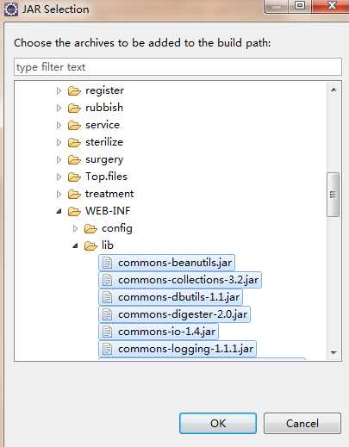Select the Top.files folder
Screen dimensions: 349x447
106,177
